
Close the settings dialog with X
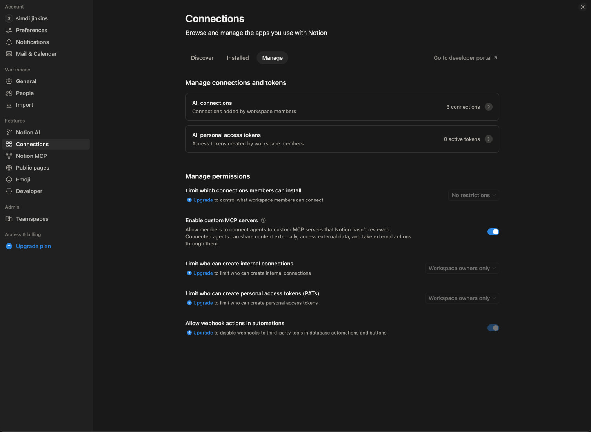click(583, 7)
